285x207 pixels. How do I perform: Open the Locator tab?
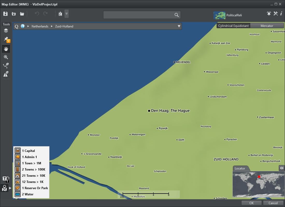pyautogui.click(x=240, y=168)
